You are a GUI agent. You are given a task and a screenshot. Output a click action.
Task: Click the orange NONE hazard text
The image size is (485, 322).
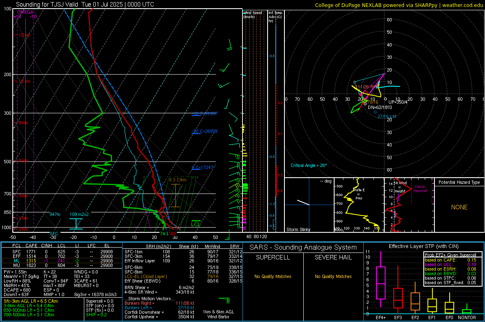pyautogui.click(x=460, y=207)
